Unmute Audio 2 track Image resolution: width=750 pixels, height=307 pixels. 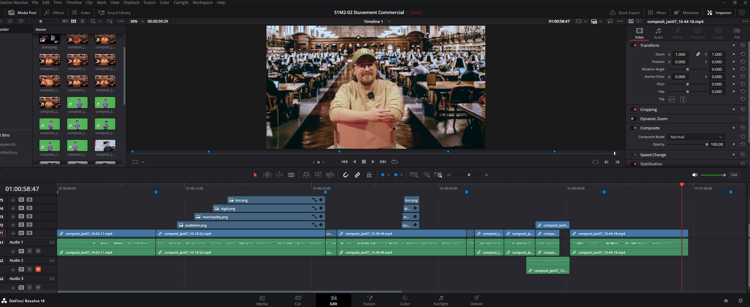(38, 269)
